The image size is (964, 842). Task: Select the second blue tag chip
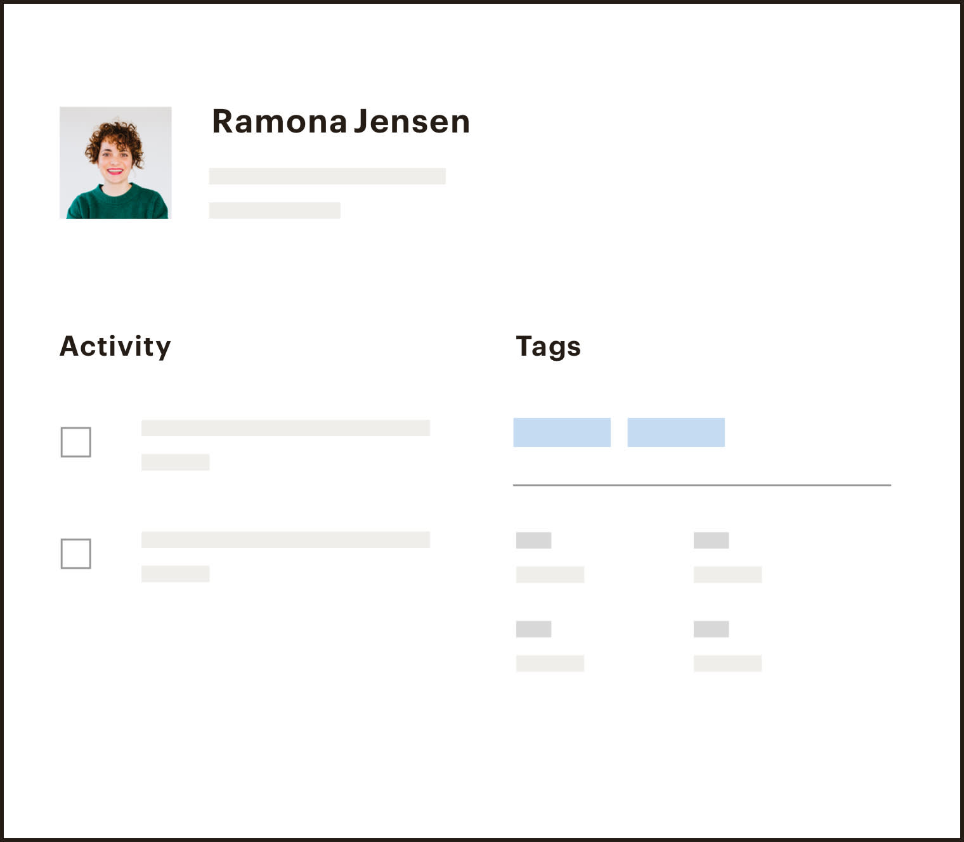tap(676, 432)
